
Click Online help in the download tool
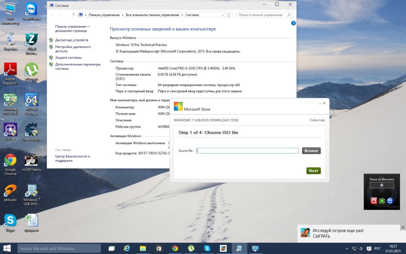click(317, 120)
